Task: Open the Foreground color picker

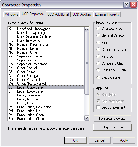Action: (113, 118)
